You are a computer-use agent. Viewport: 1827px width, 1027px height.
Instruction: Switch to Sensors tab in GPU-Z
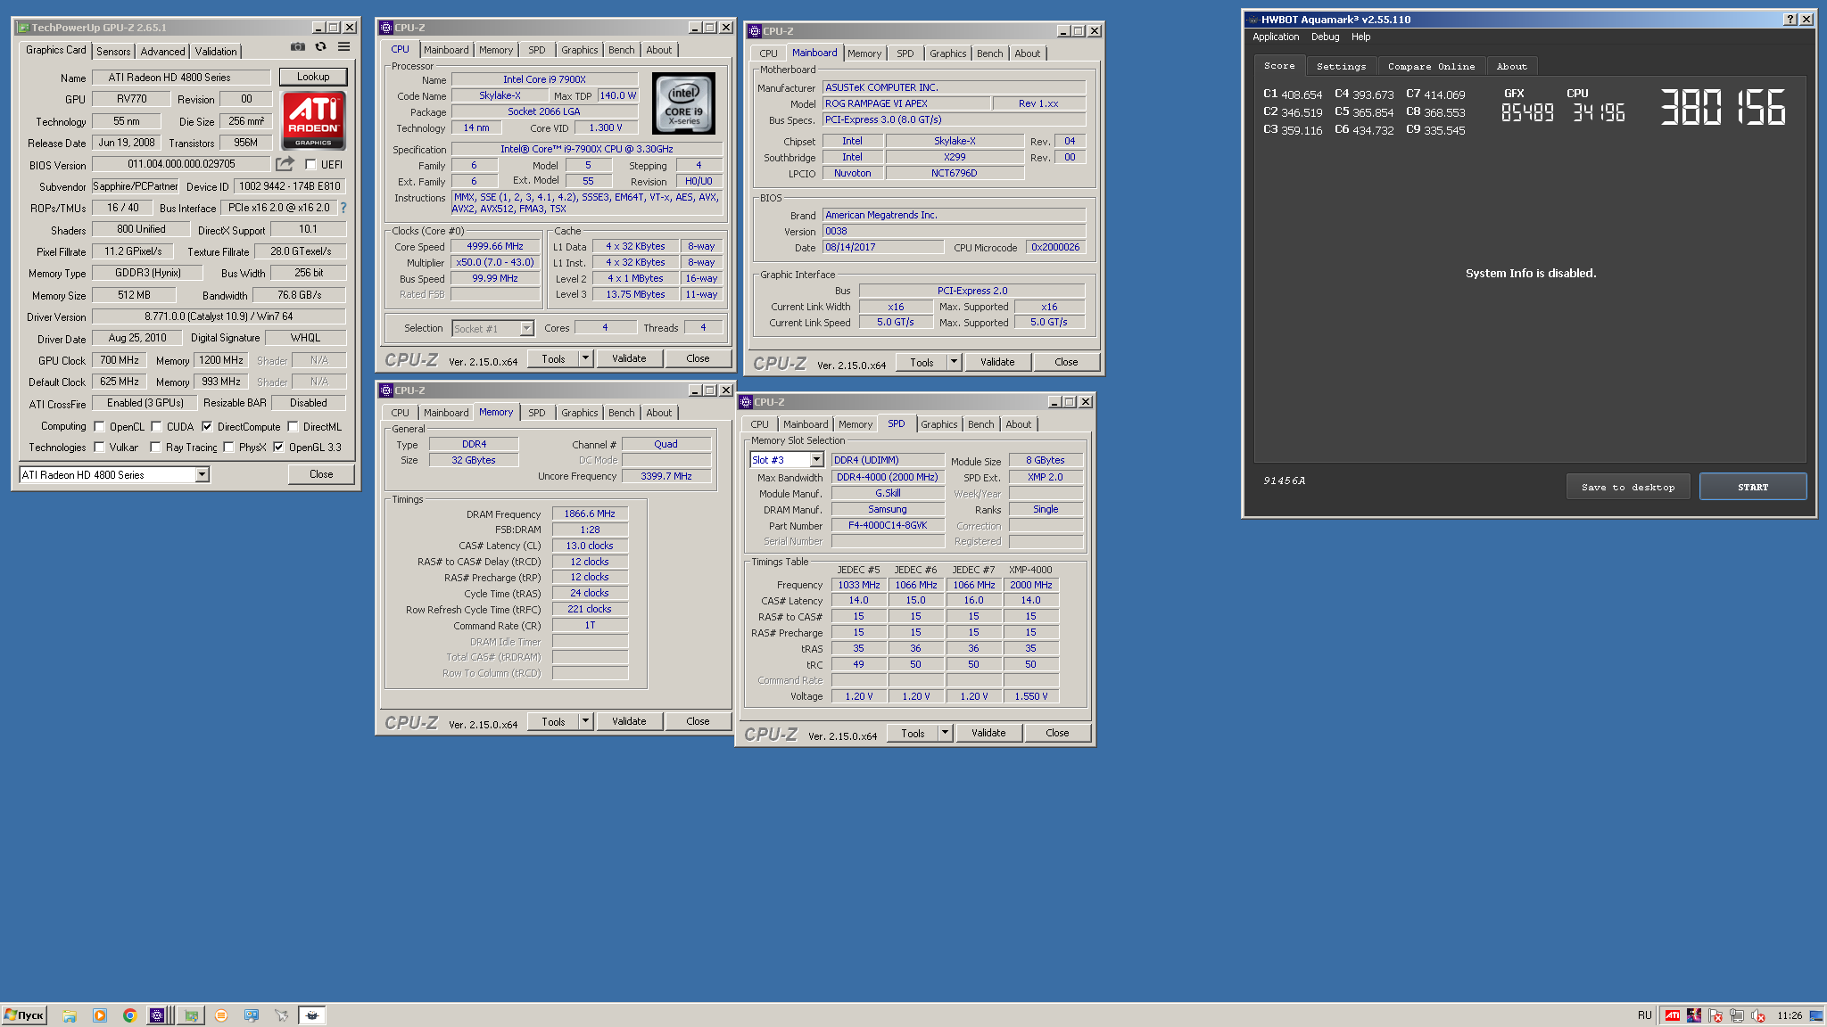coord(113,52)
